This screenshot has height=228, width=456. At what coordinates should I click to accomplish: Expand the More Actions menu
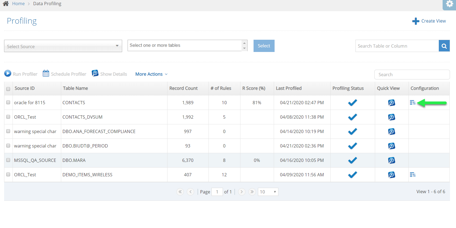151,74
